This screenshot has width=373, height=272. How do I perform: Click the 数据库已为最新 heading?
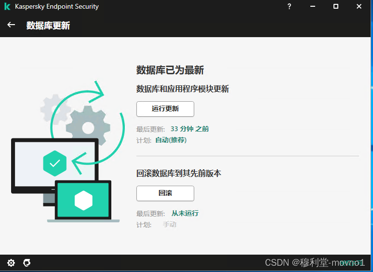pyautogui.click(x=170, y=70)
